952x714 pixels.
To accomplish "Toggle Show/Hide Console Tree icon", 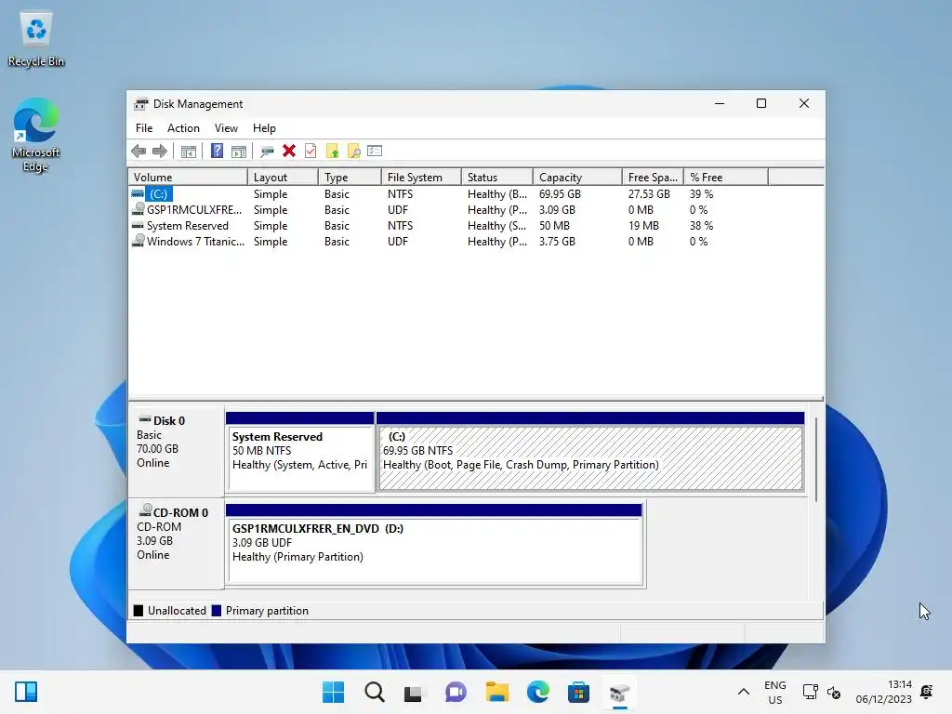I will tap(188, 152).
